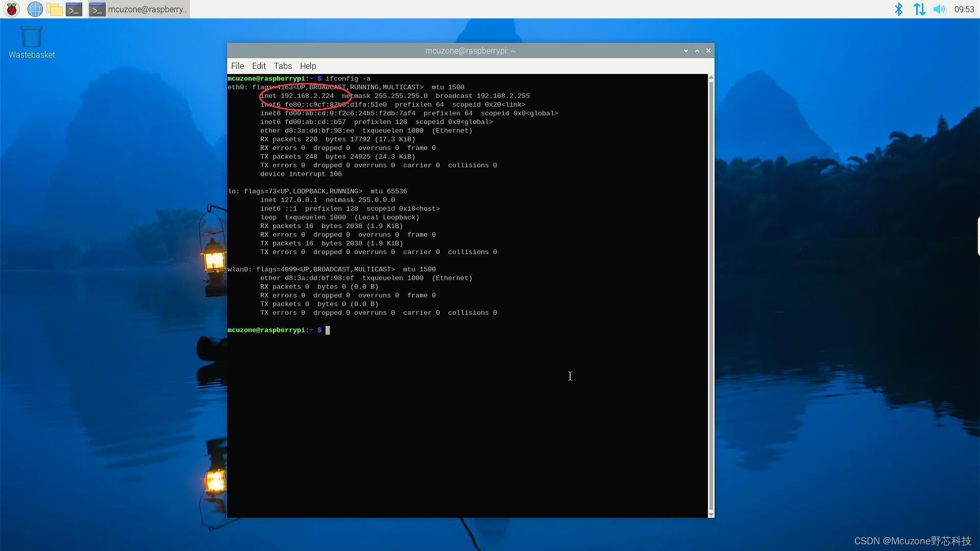The width and height of the screenshot is (980, 551).
Task: Click the volume speaker icon
Action: (x=939, y=9)
